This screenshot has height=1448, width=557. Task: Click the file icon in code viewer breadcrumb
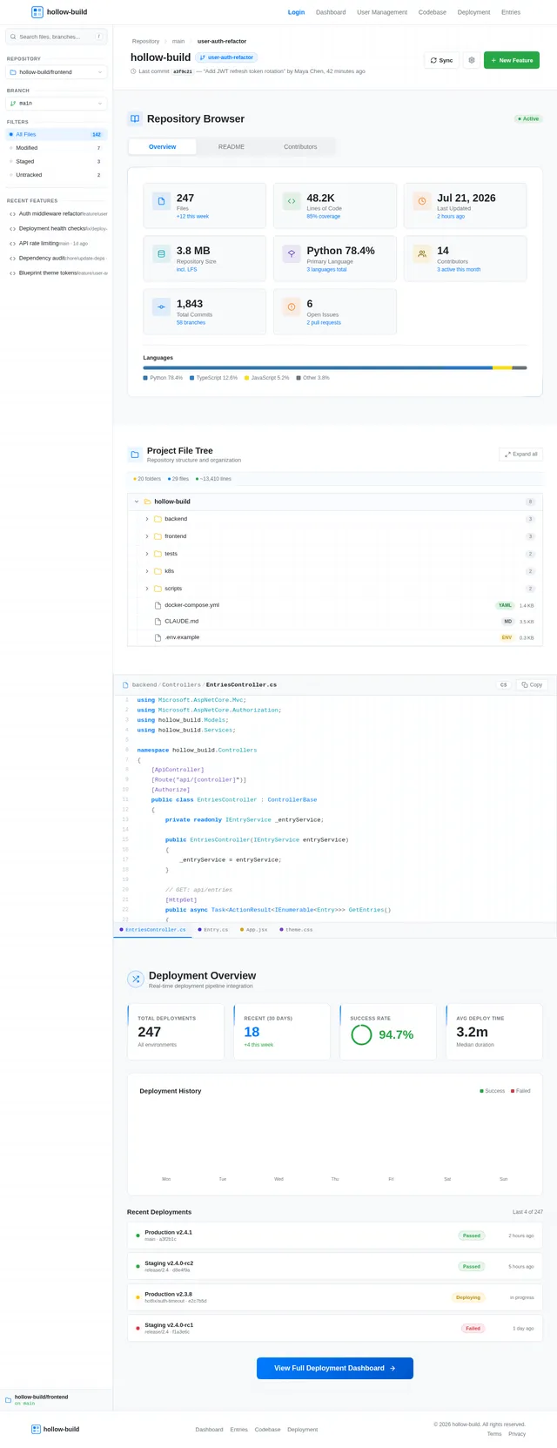pyautogui.click(x=125, y=685)
